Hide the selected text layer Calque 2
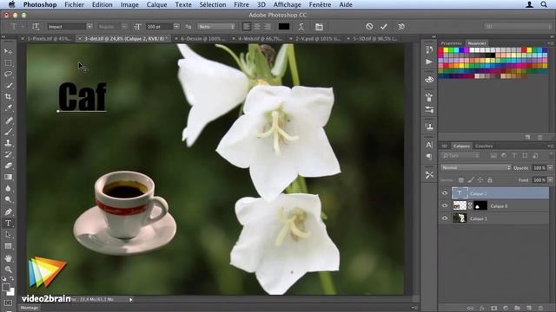The width and height of the screenshot is (556, 312). click(445, 193)
